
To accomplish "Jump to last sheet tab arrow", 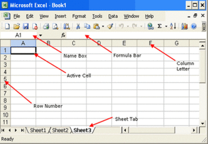I will click(x=22, y=130).
